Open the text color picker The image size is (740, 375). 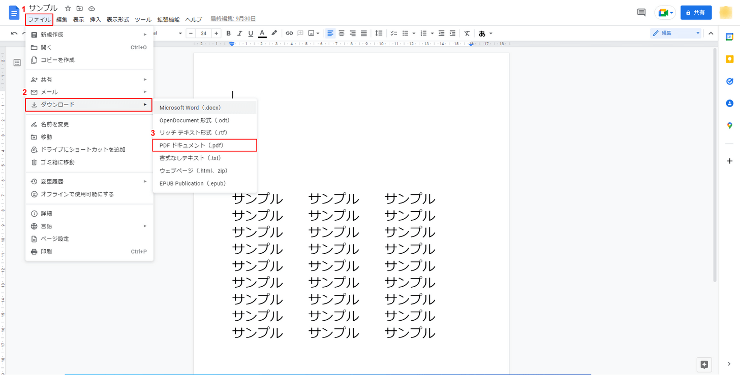pos(262,33)
